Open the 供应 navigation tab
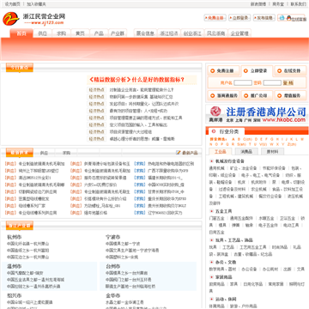This screenshot has height=309, width=309. (x=43, y=33)
